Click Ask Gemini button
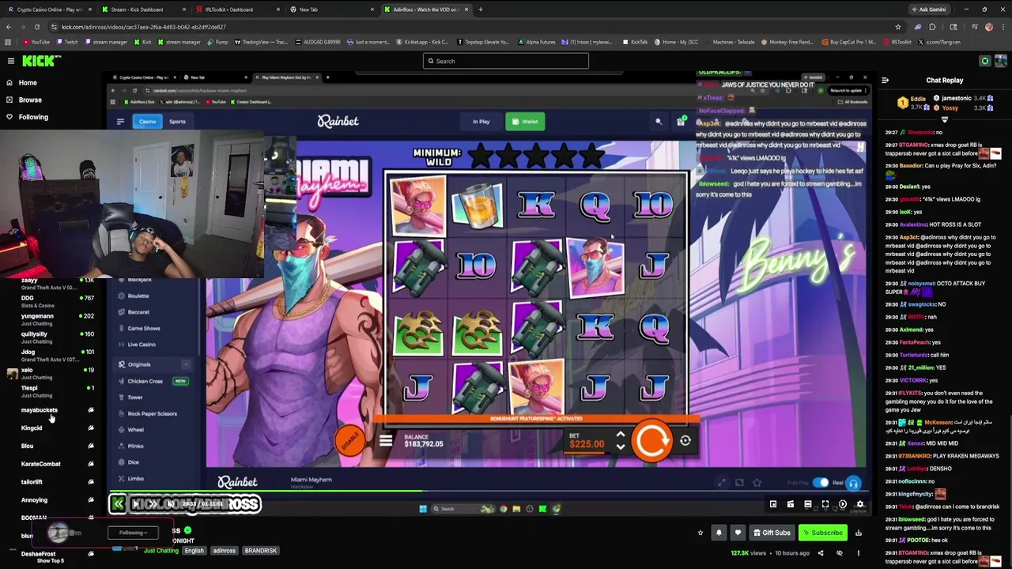The image size is (1012, 569). tap(928, 9)
